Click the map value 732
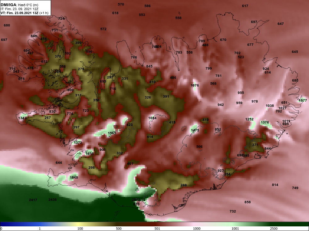 pyautogui.click(x=233, y=211)
